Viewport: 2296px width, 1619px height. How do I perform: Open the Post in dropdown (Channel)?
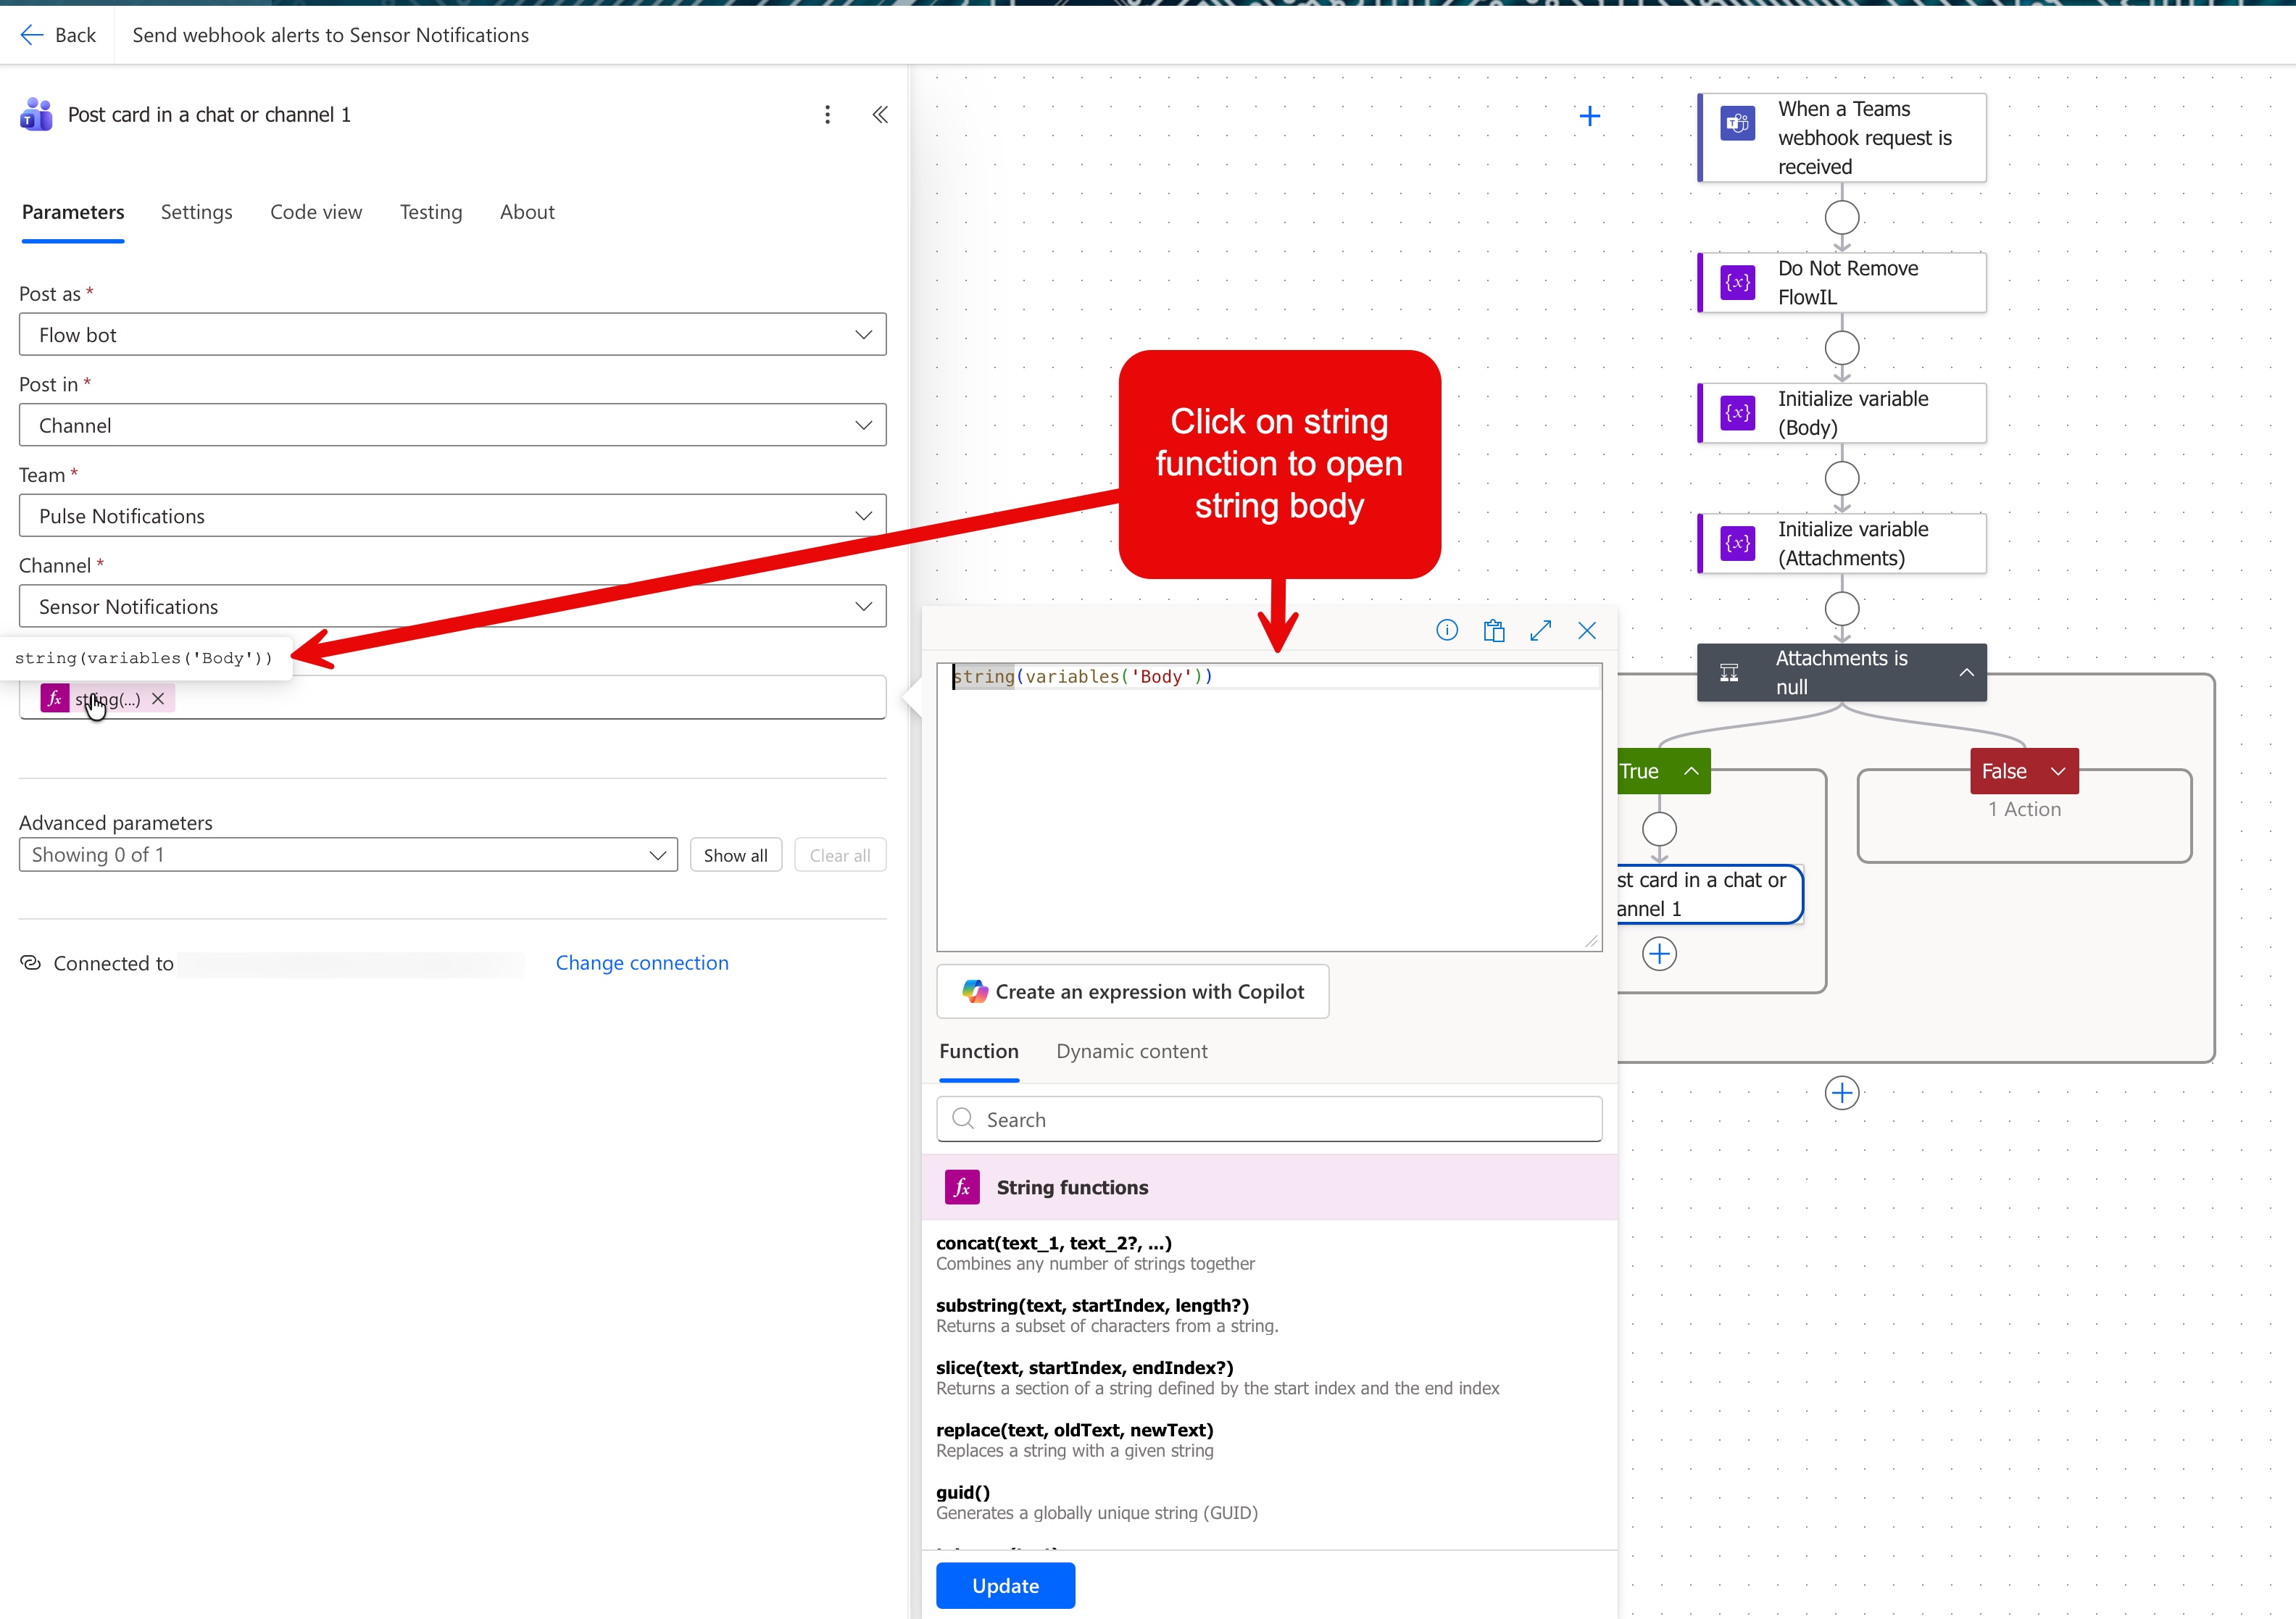[x=452, y=425]
